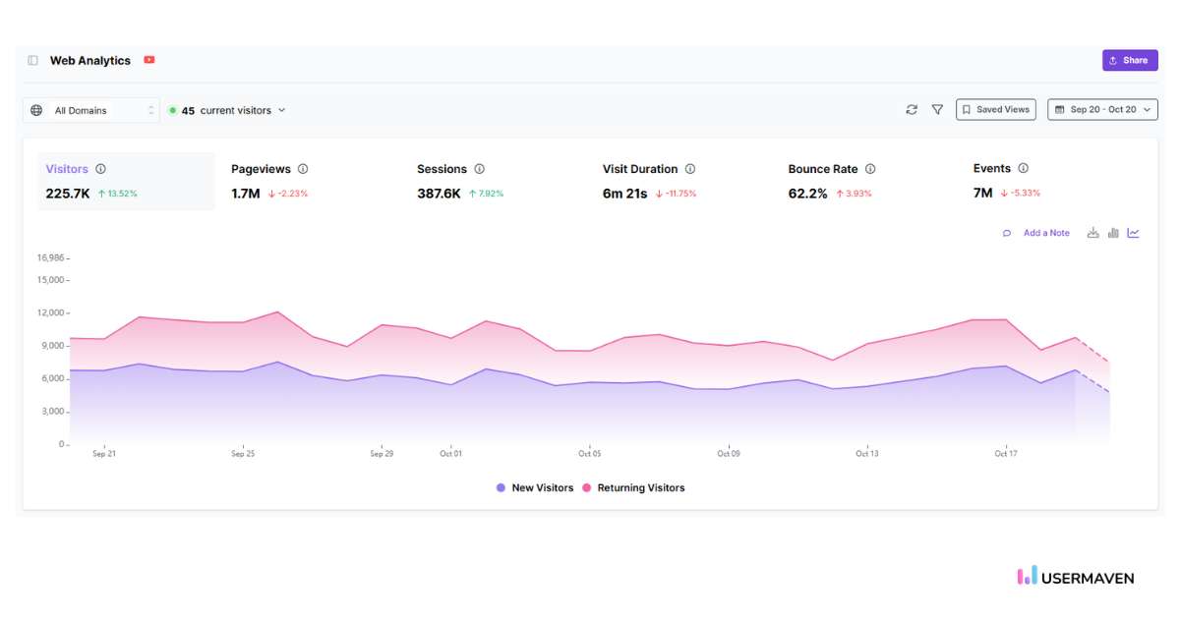The height and width of the screenshot is (619, 1180).
Task: Switch to line chart view icon
Action: pyautogui.click(x=1134, y=233)
